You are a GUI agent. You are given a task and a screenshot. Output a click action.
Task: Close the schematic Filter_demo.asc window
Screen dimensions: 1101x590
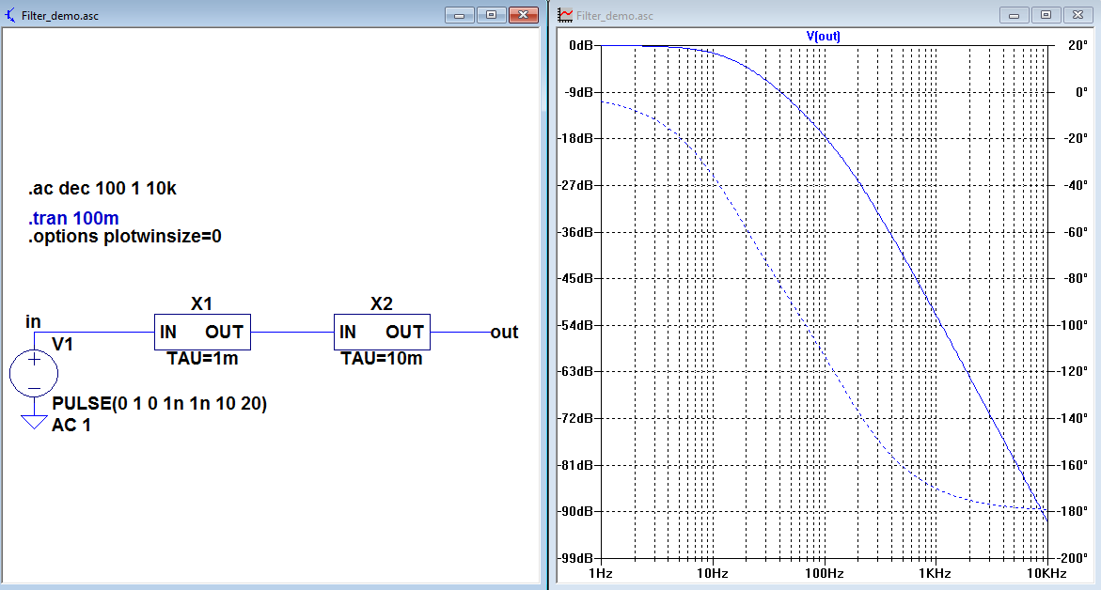coord(523,15)
